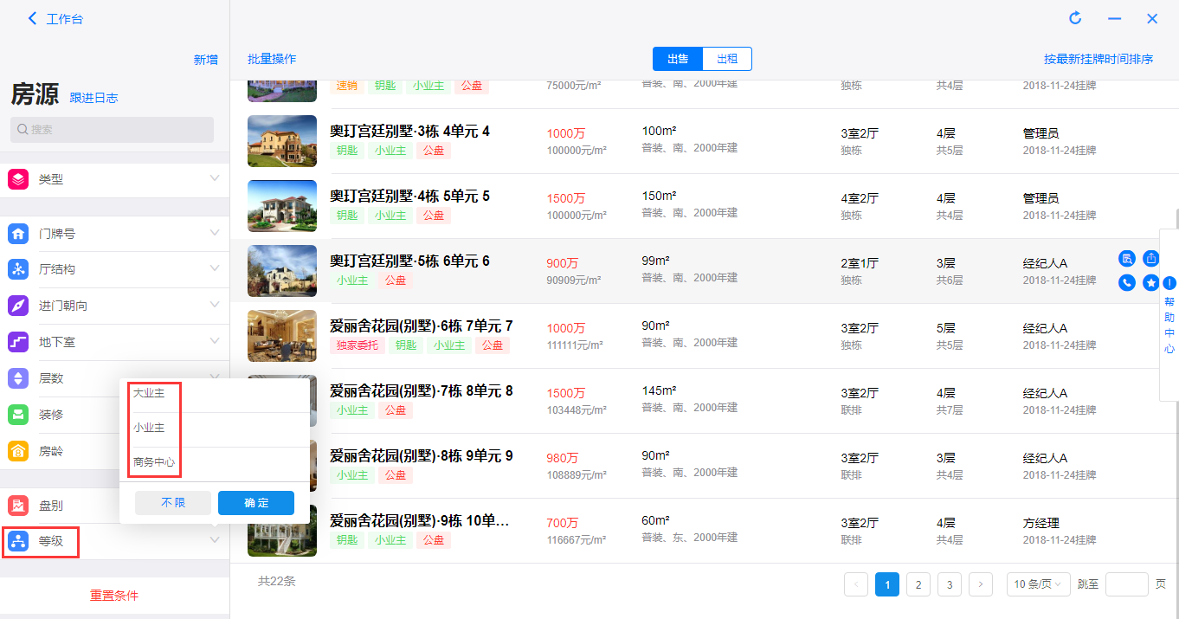The image size is (1179, 619).
Task: Open the 帮助中心 help panel
Action: click(x=1169, y=316)
